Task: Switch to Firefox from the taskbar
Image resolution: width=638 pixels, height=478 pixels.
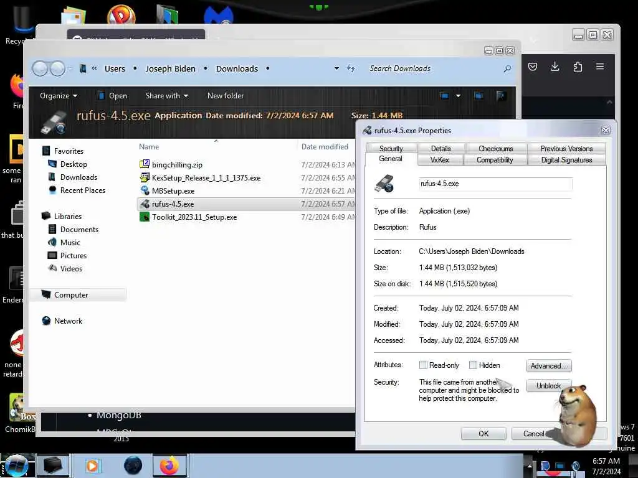Action: 169,466
